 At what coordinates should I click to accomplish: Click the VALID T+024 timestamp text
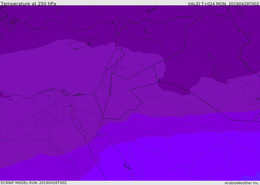(x=223, y=4)
